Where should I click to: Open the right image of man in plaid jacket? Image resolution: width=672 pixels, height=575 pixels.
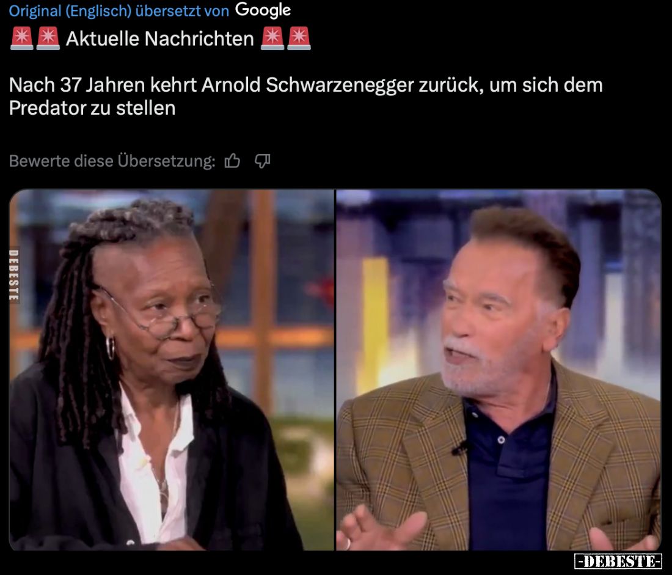(499, 370)
